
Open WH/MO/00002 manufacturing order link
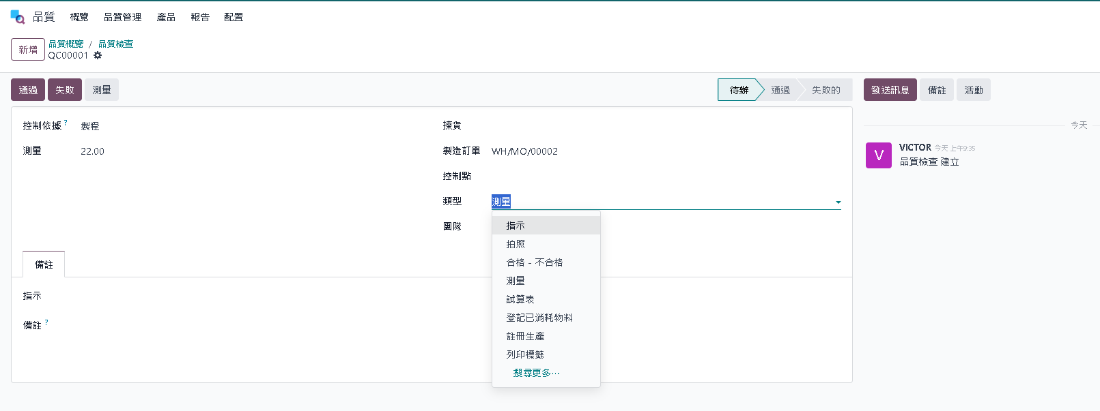point(524,151)
